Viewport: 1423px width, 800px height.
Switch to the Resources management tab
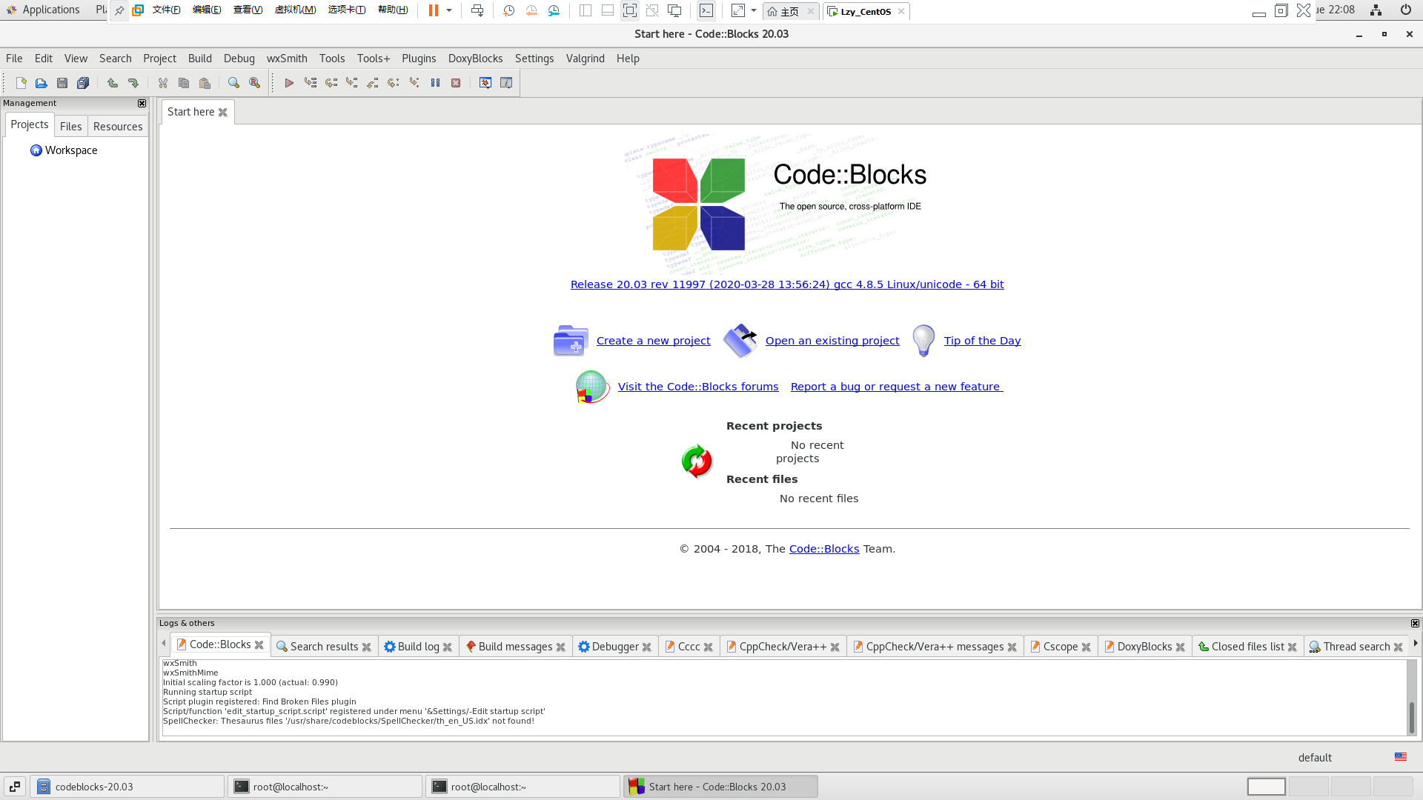pos(118,127)
